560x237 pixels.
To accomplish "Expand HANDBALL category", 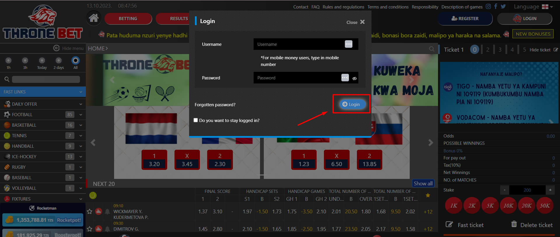I will pos(43,146).
